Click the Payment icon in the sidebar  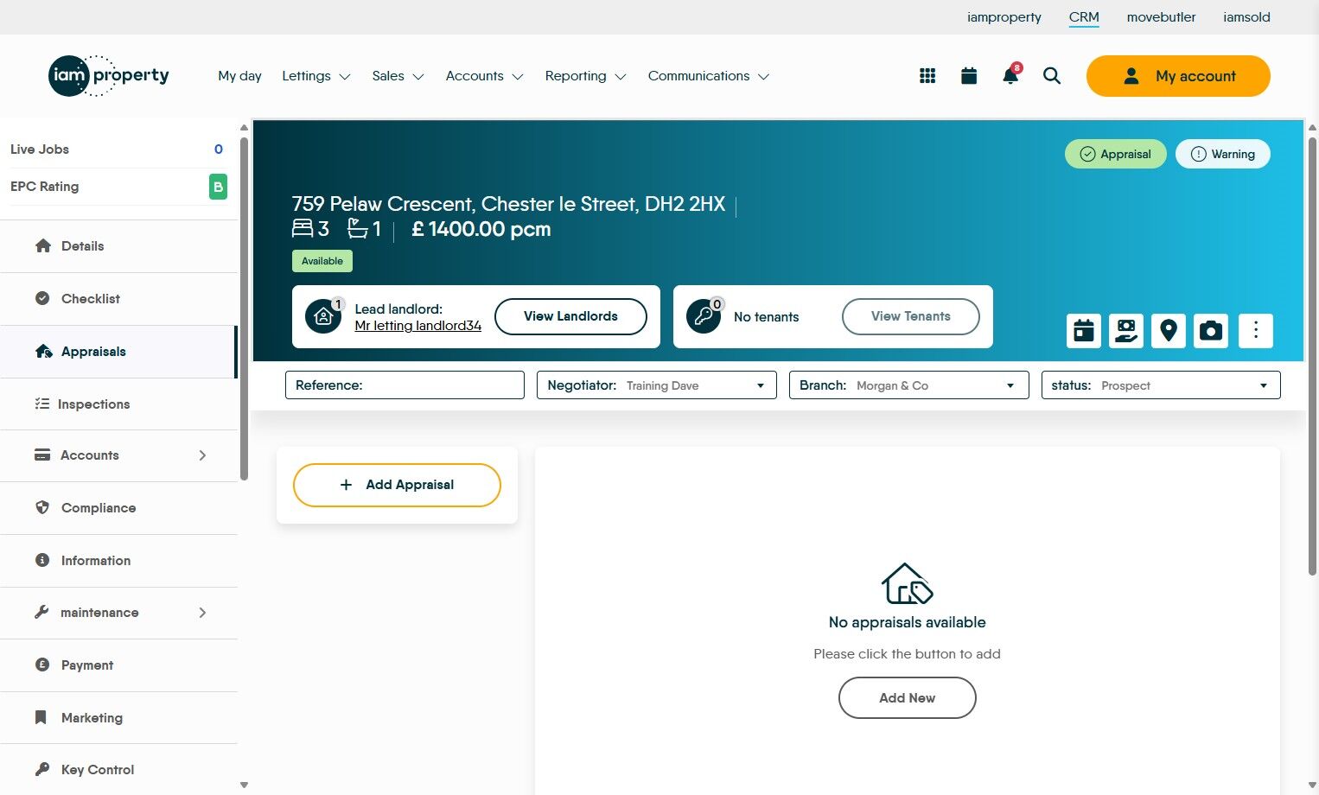pyautogui.click(x=41, y=665)
